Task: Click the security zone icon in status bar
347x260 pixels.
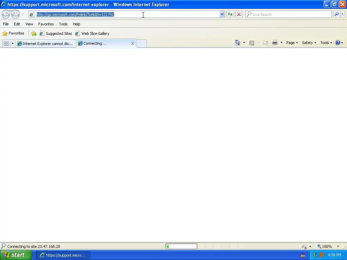Action: click(x=305, y=246)
